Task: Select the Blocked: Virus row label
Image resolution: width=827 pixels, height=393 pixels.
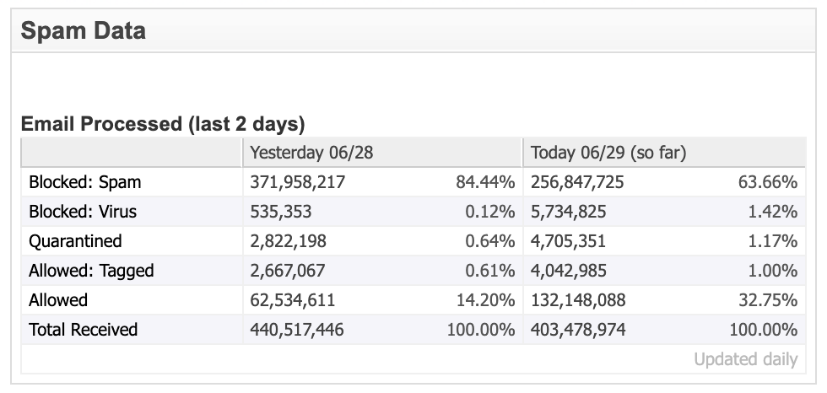Action: 83,212
